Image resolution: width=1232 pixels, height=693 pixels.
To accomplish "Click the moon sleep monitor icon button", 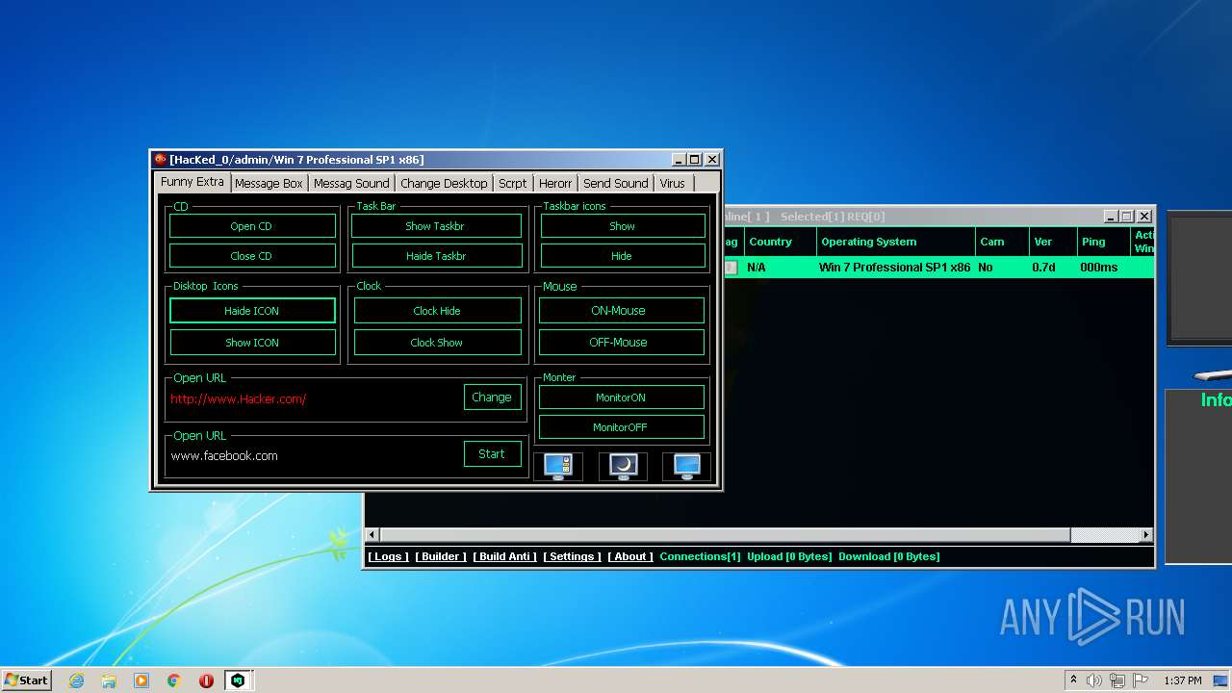I will [623, 467].
